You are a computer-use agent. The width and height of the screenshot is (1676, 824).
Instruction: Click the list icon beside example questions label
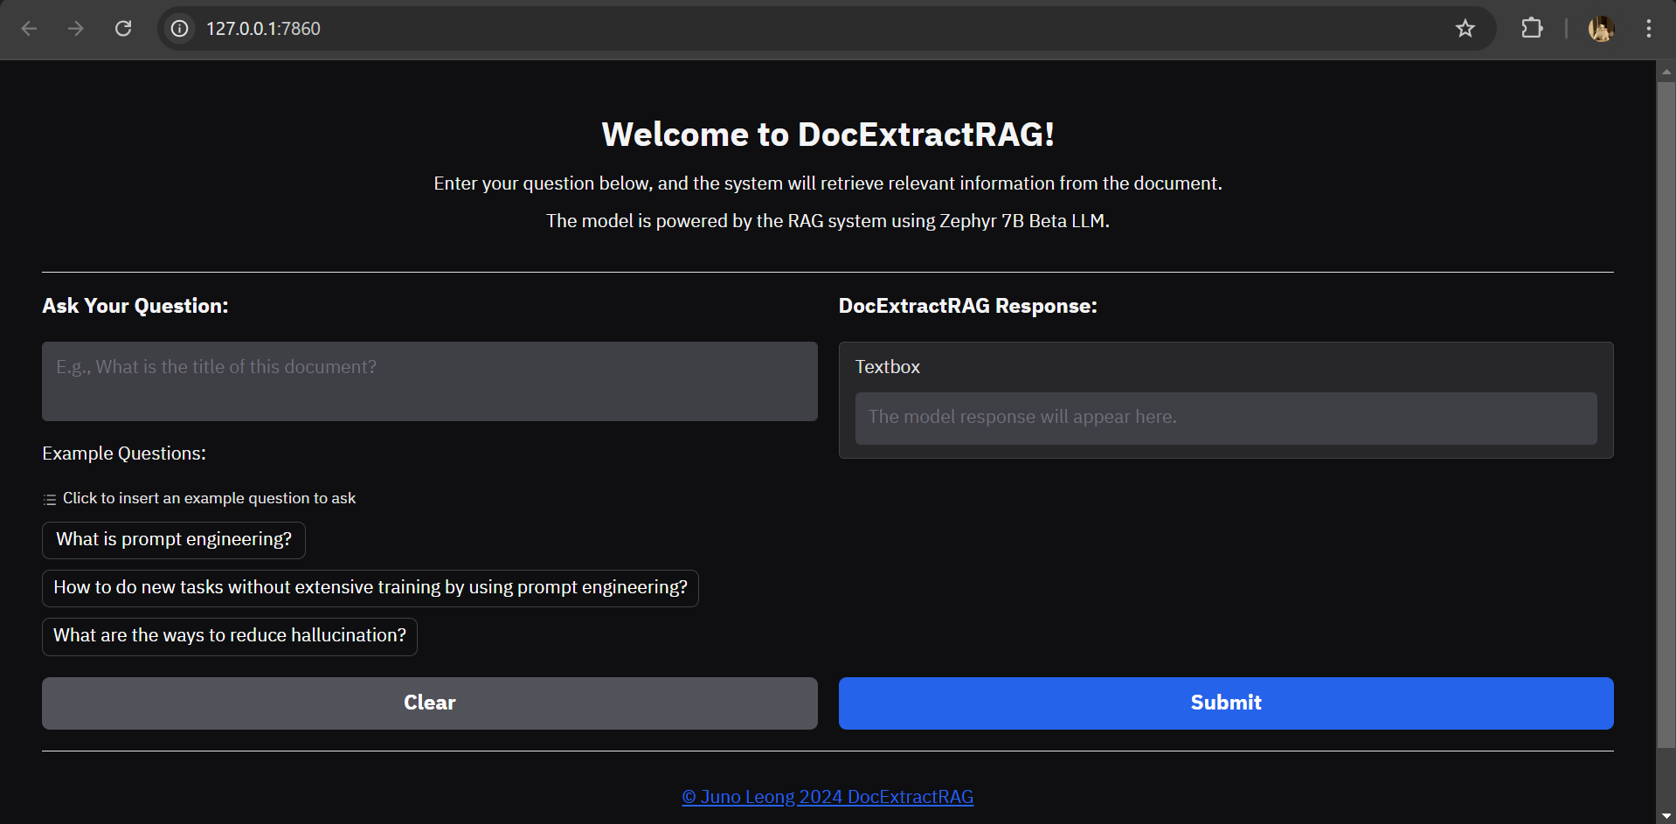click(50, 499)
